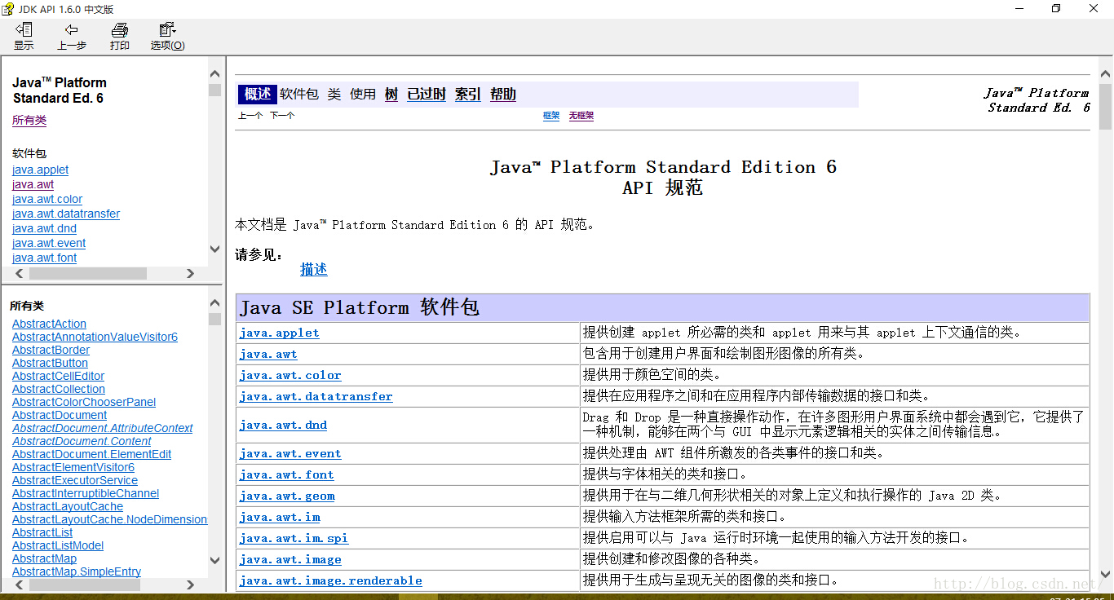
Task: Open the 已过时 (Deprecated) navigation item
Action: point(427,95)
